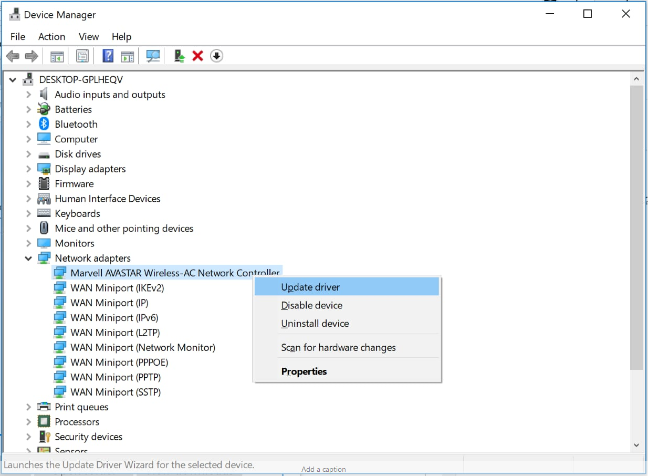
Task: Expand the Print queues category
Action: [29, 407]
